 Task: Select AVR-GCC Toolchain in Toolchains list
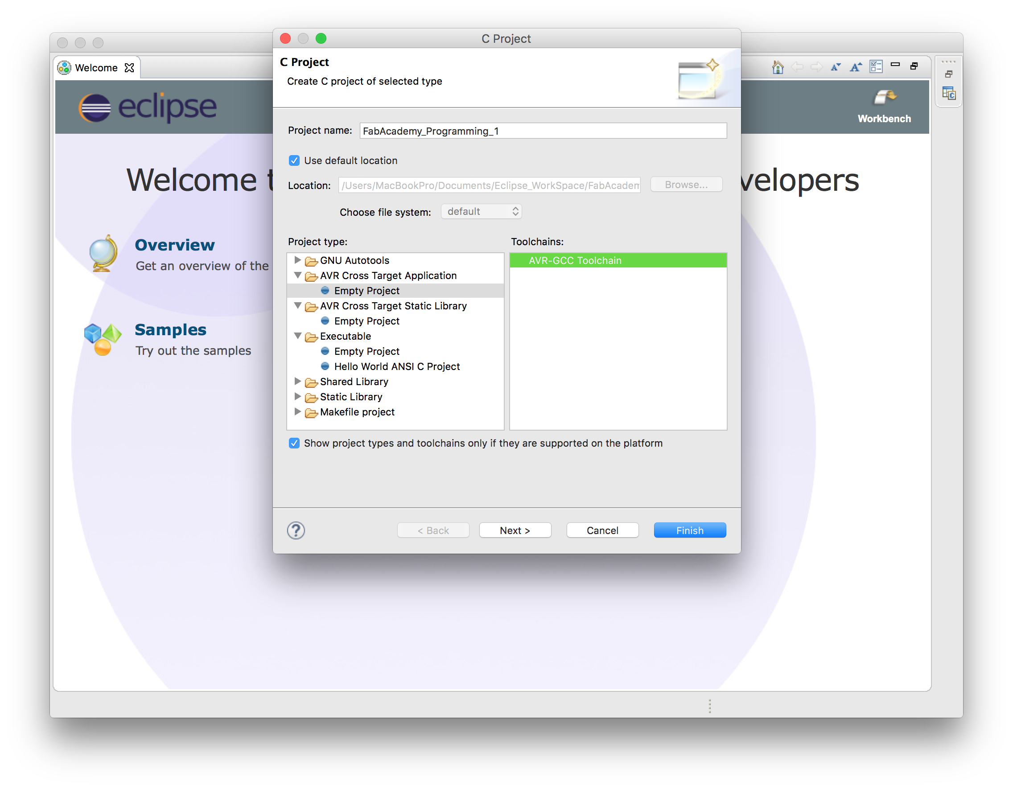(618, 261)
